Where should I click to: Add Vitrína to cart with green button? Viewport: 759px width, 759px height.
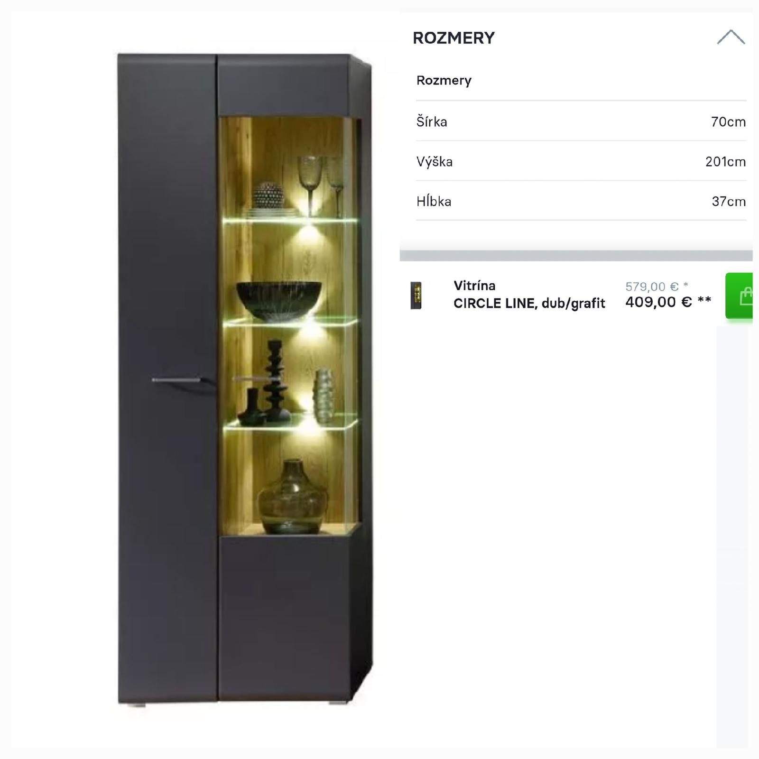tap(739, 296)
